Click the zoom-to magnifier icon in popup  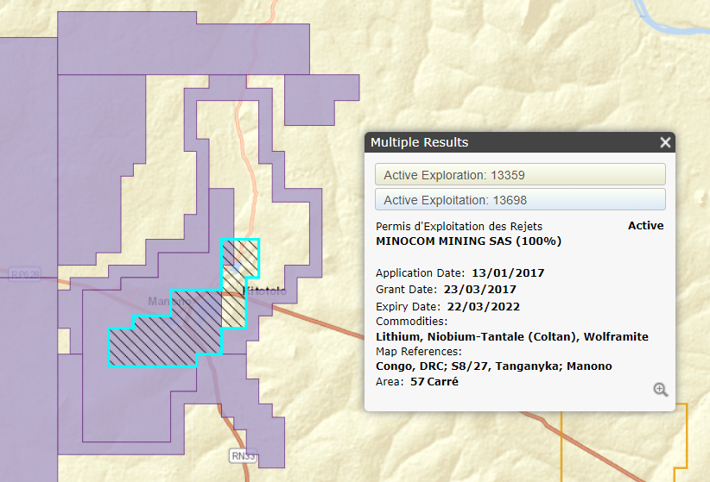click(661, 390)
